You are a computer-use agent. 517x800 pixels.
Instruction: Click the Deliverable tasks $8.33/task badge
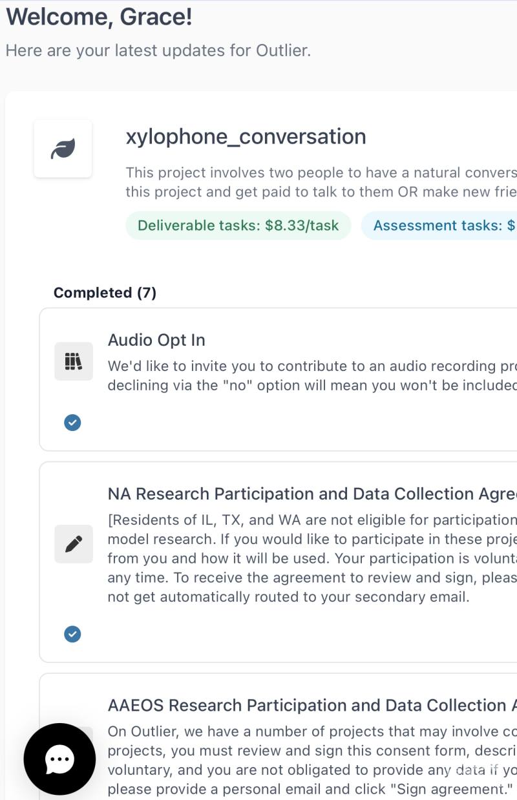tap(238, 226)
